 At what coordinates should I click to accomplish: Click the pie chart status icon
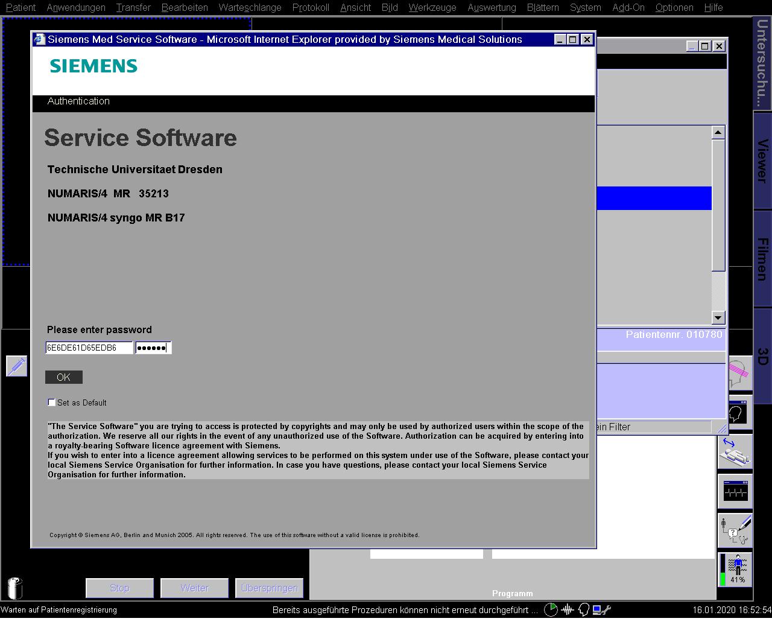point(551,610)
